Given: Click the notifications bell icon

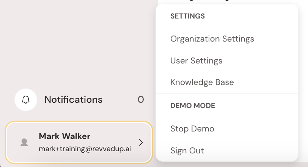Looking at the screenshot, I should [25, 100].
